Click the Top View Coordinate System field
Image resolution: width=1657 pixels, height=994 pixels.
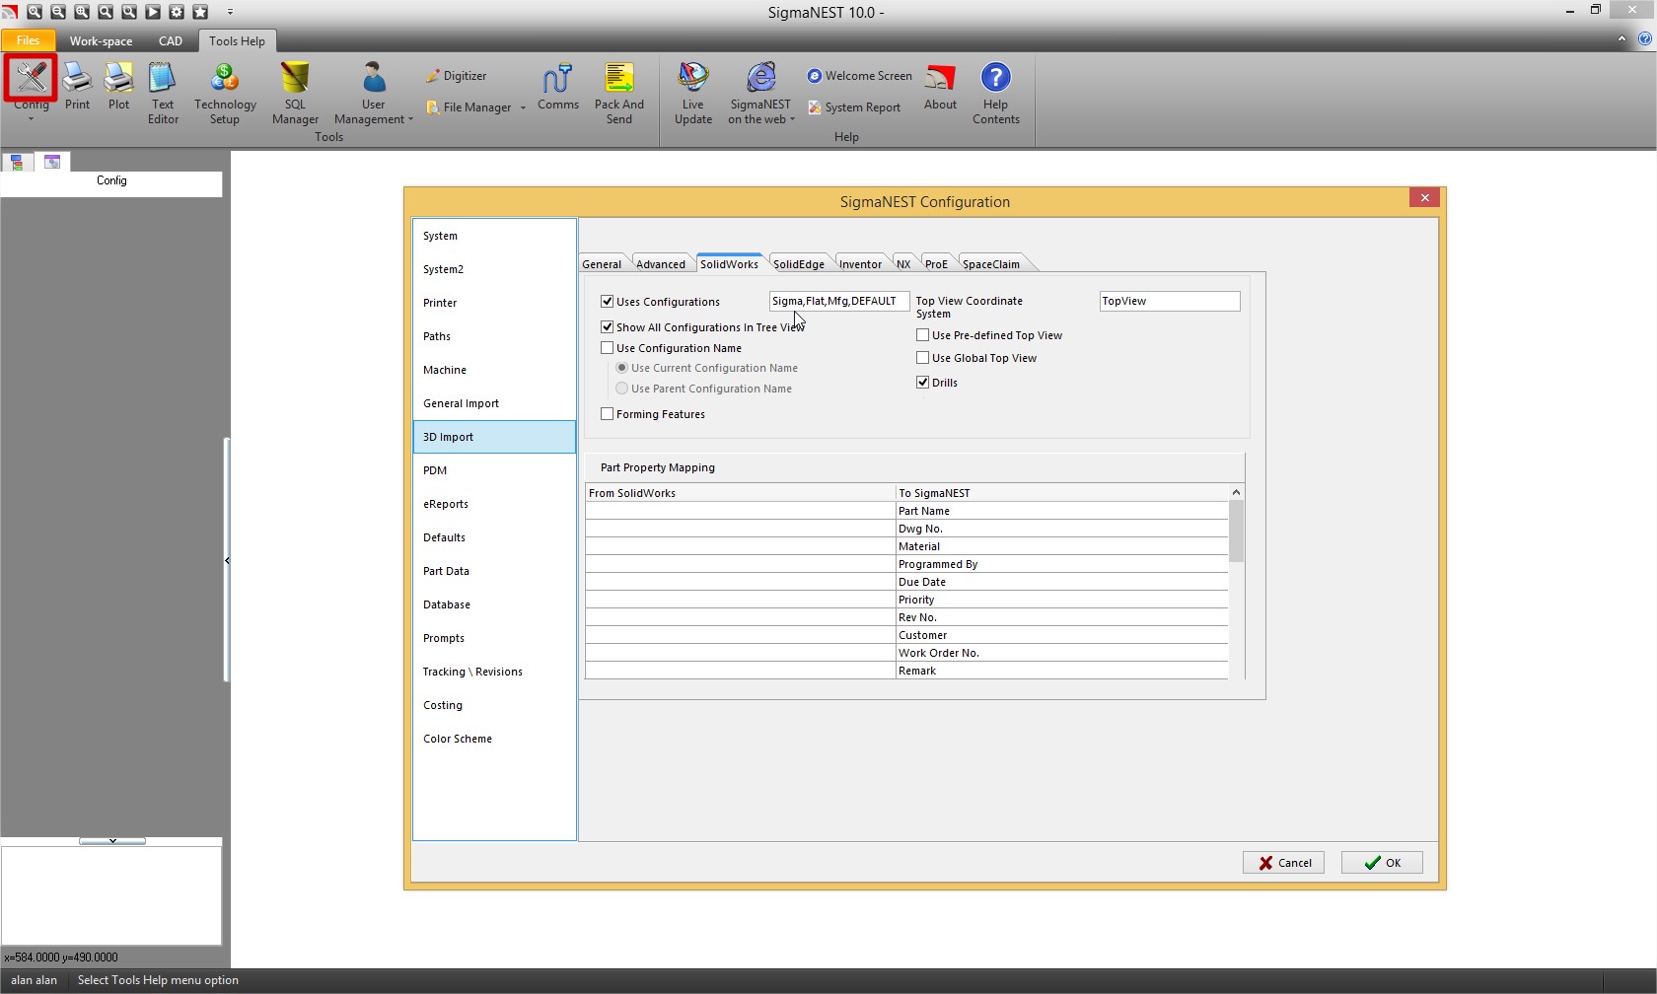(1169, 302)
